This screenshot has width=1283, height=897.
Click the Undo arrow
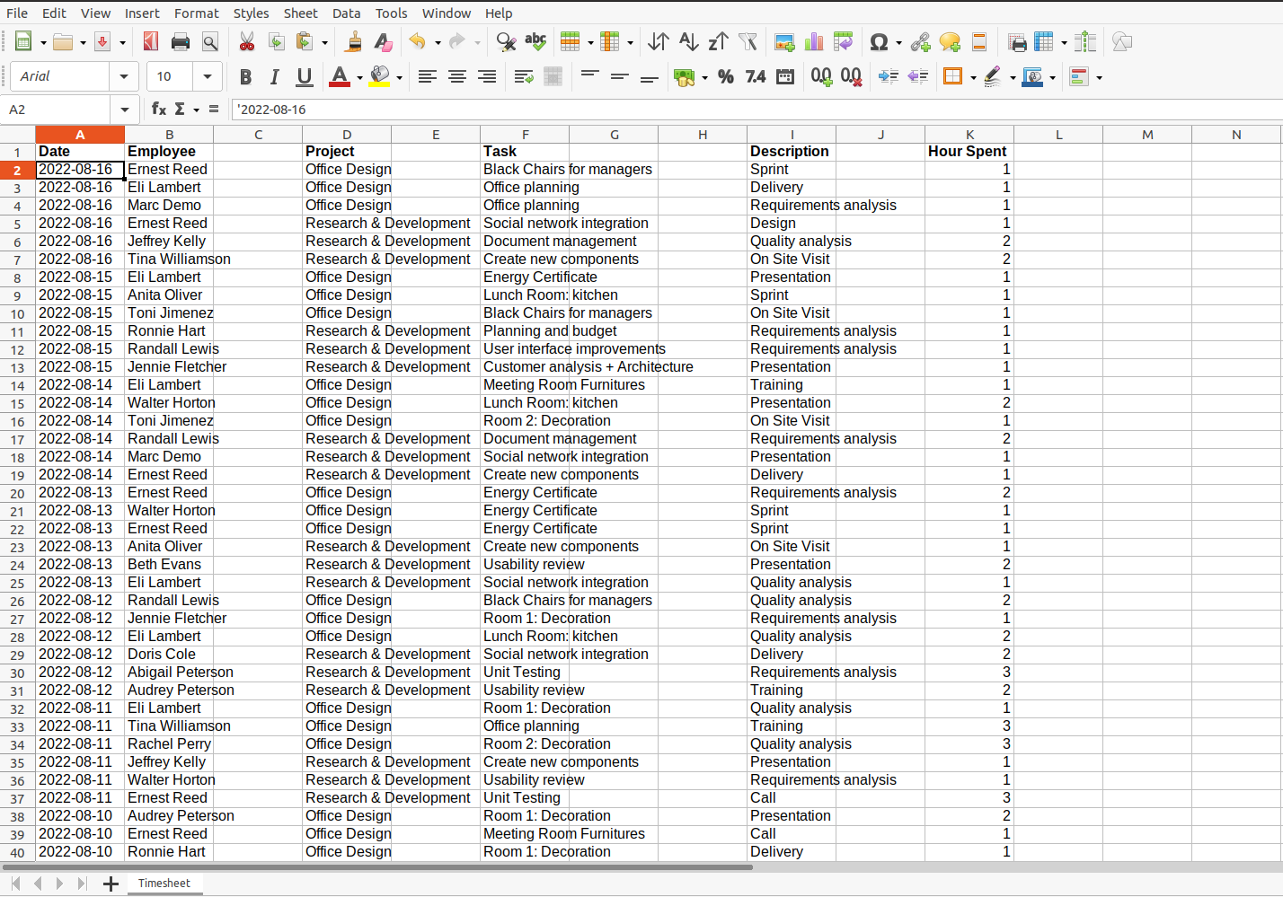tap(417, 42)
